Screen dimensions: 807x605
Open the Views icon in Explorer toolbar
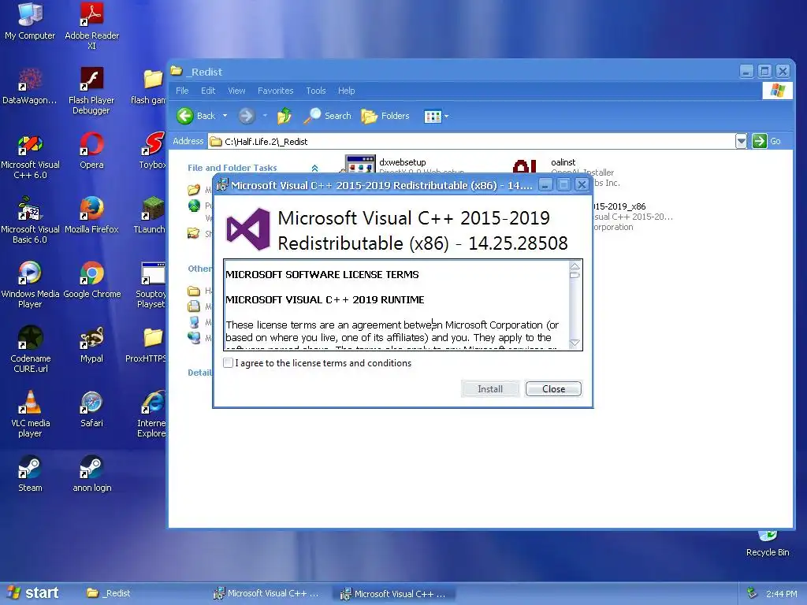coord(433,117)
